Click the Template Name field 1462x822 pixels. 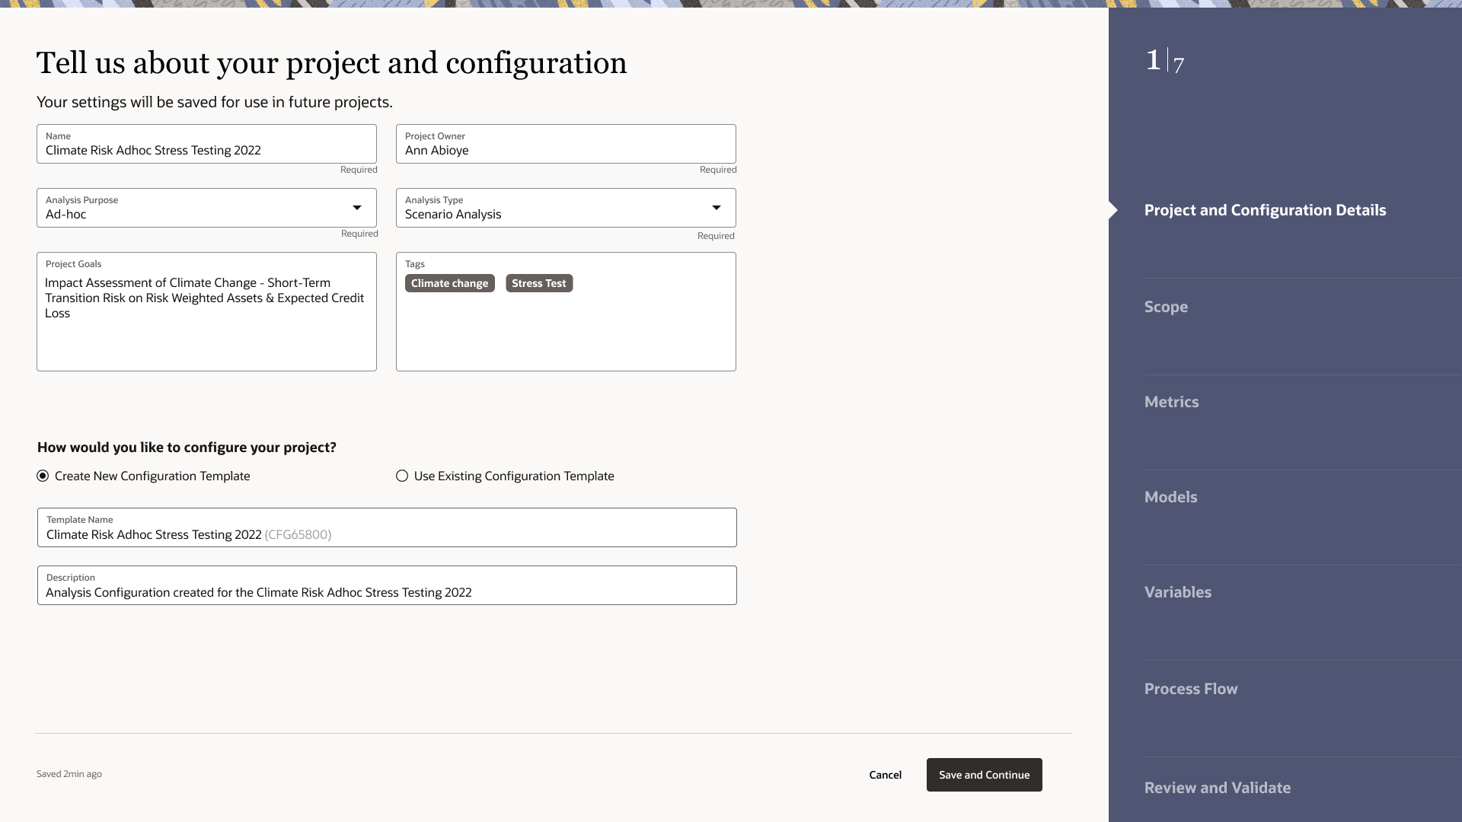(x=387, y=527)
